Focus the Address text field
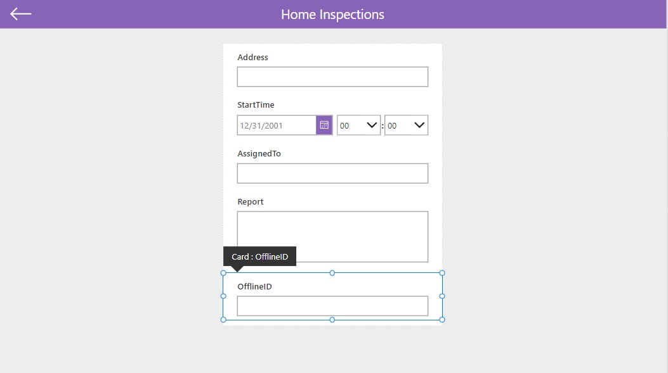Viewport: 668px width, 373px height. 332,77
